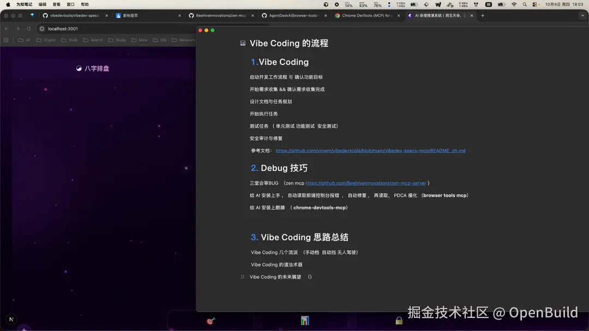The height and width of the screenshot is (331, 589).
Task: Close the BeehiveInnovations/zen-mcp tab
Action: [253, 16]
